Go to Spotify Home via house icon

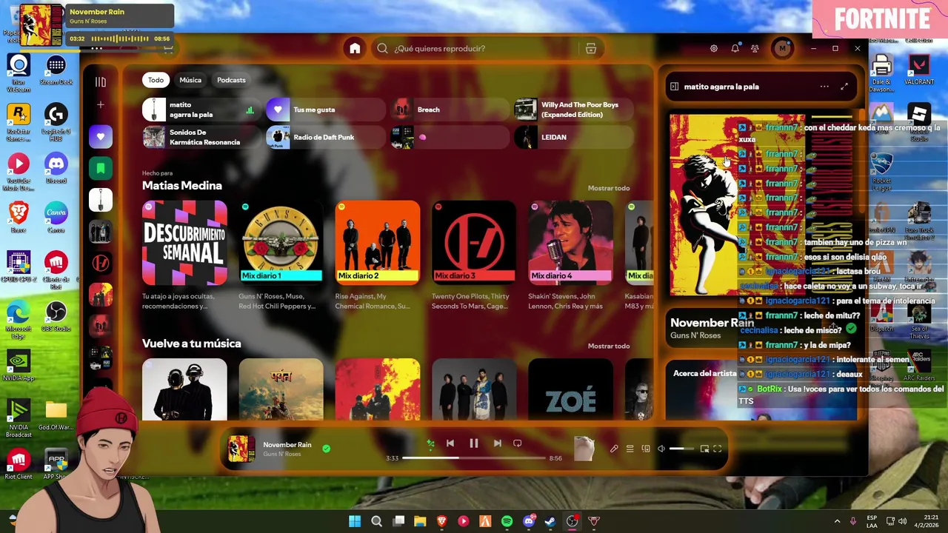[355, 49]
